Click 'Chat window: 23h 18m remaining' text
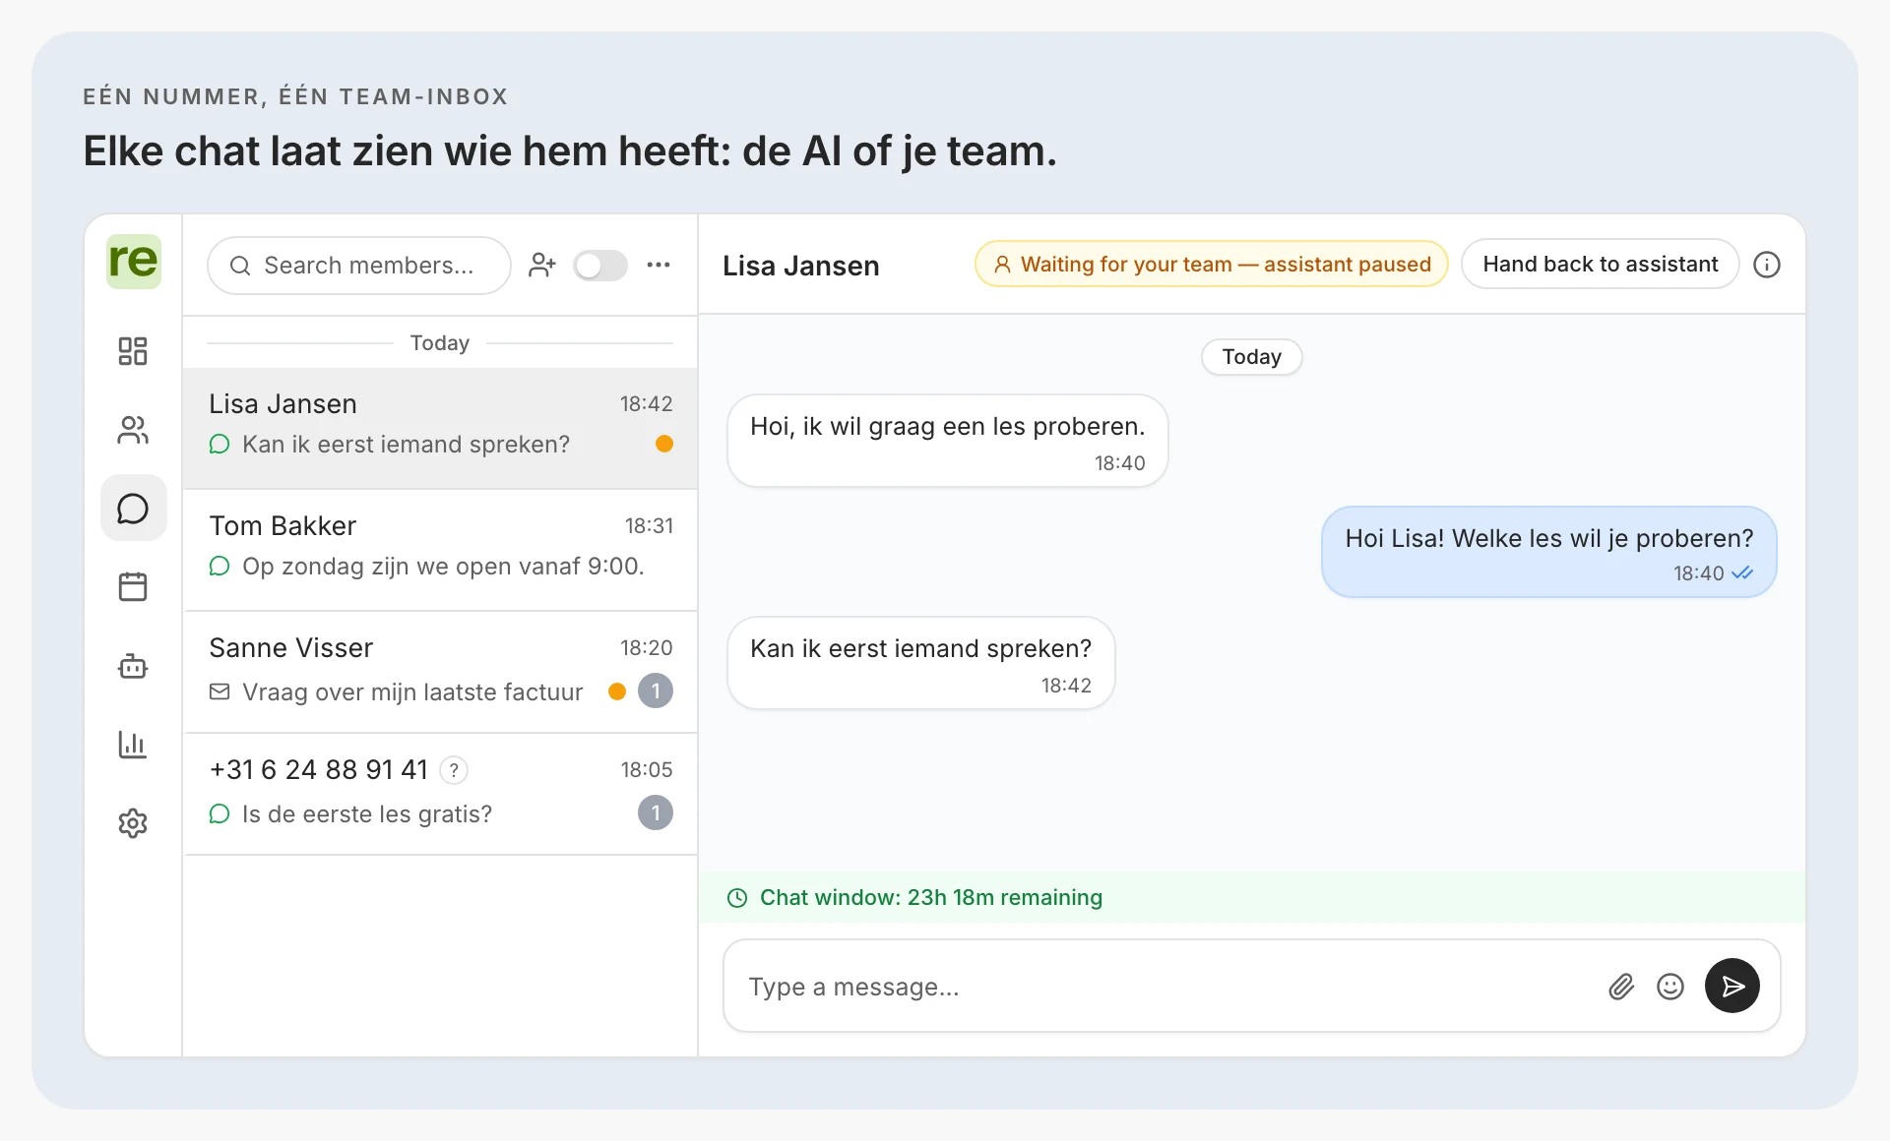1890x1141 pixels. coord(931,898)
